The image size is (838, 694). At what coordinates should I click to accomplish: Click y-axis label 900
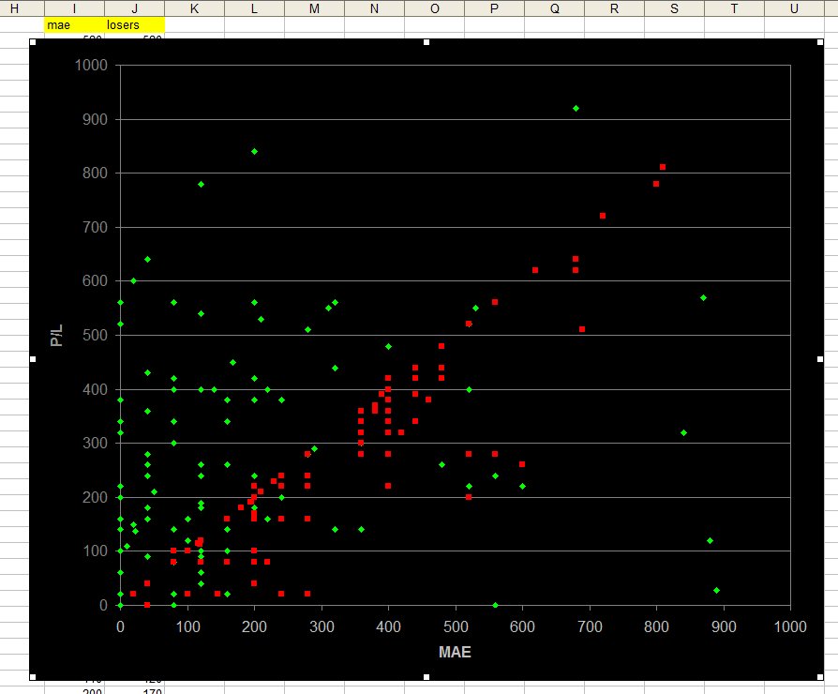[x=95, y=119]
